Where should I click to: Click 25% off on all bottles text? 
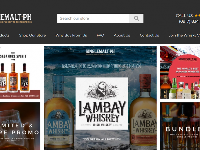(100, 139)
